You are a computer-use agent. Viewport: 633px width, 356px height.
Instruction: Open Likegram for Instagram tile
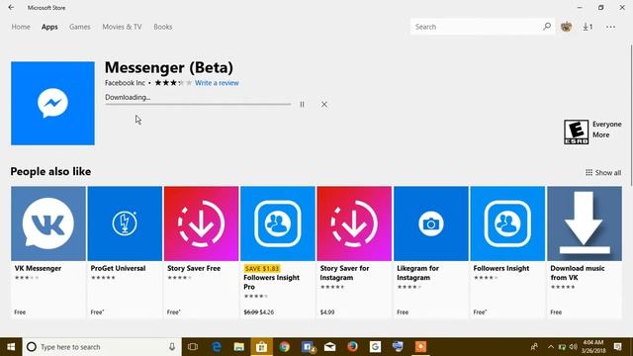431,252
